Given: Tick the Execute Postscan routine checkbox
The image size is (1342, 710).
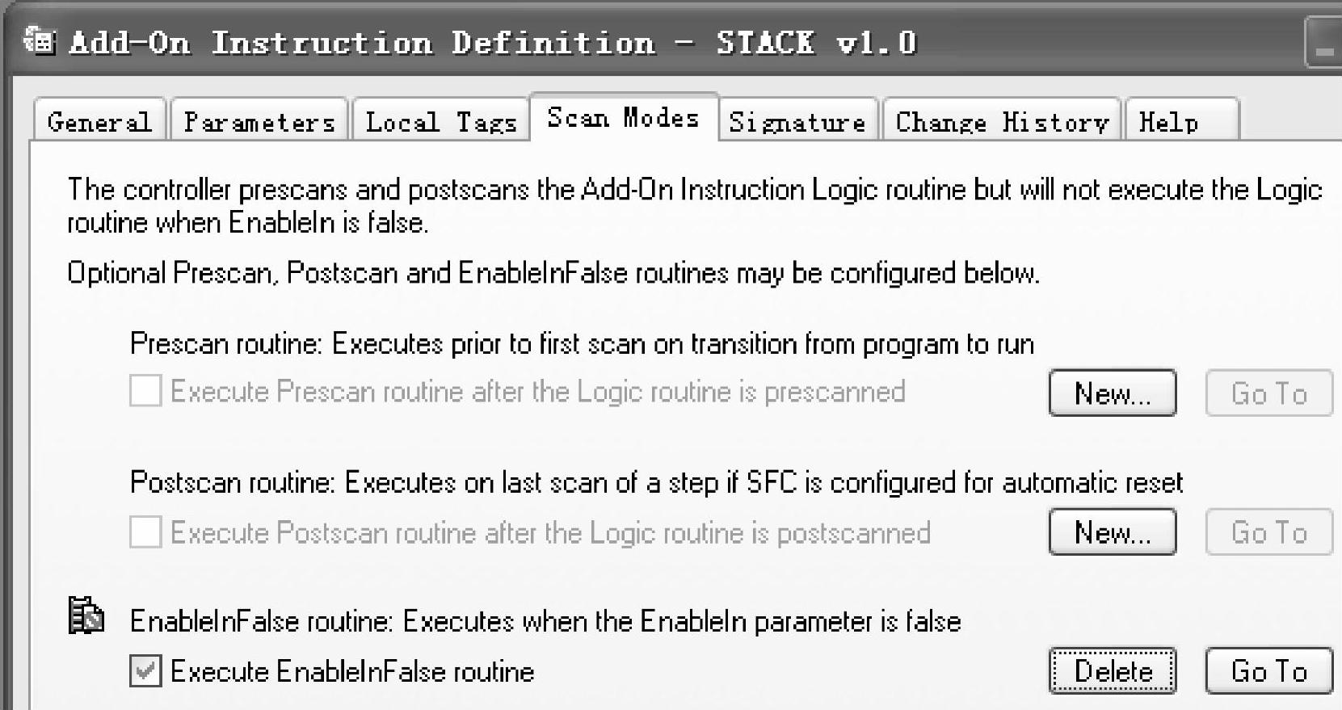Looking at the screenshot, I should (145, 533).
